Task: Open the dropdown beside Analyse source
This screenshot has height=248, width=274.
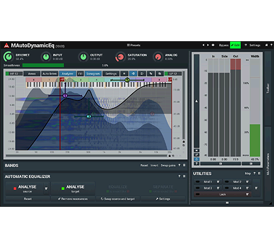Action: [x=46, y=188]
